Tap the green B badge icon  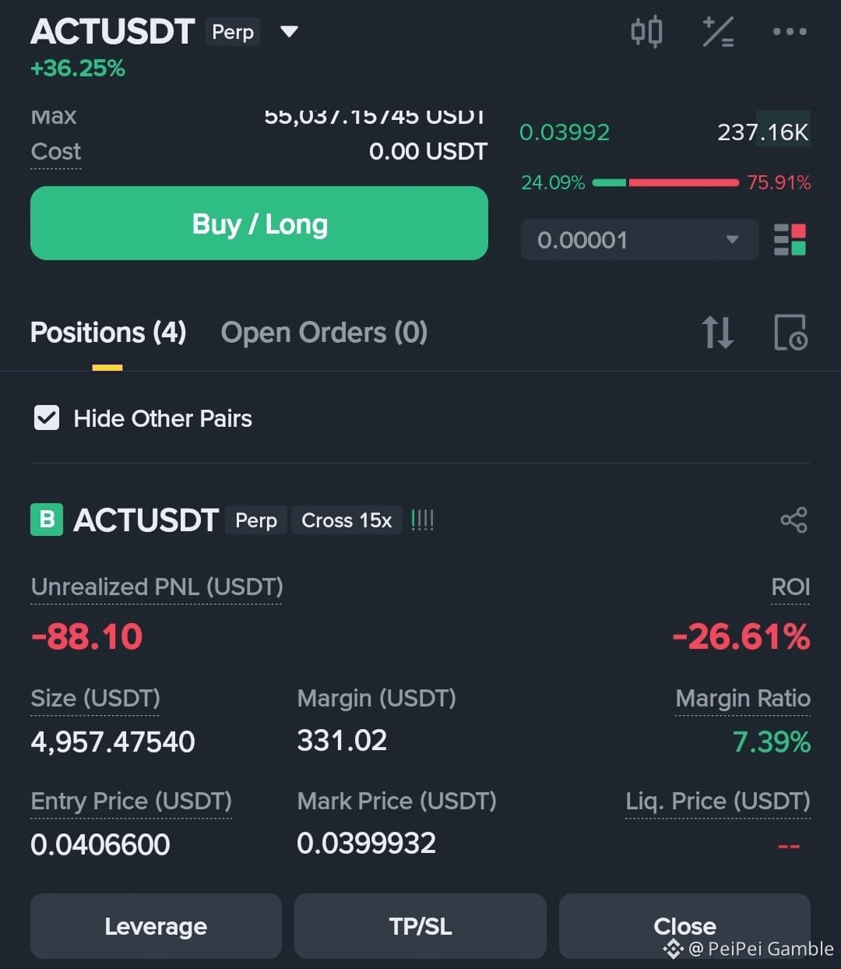coord(47,520)
